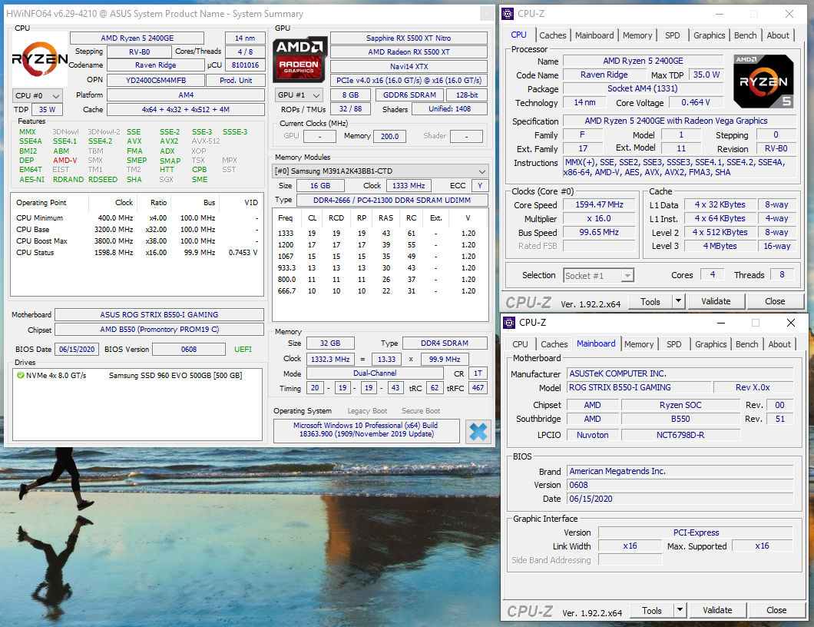Click the BIOS Date 06/15/2020 field in HWiNFO
Viewport: 814px width, 627px height.
[x=77, y=349]
